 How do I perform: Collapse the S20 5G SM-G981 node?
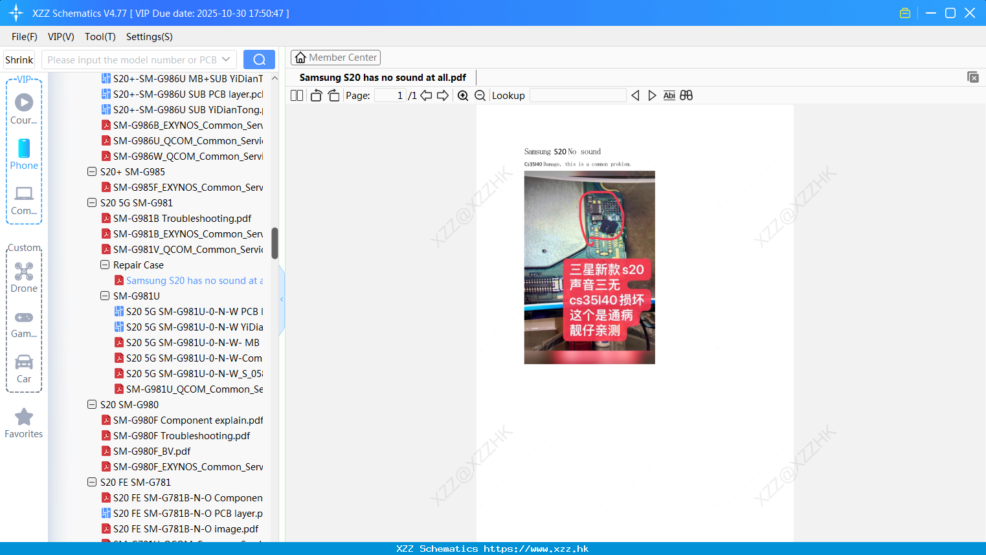[x=92, y=203]
